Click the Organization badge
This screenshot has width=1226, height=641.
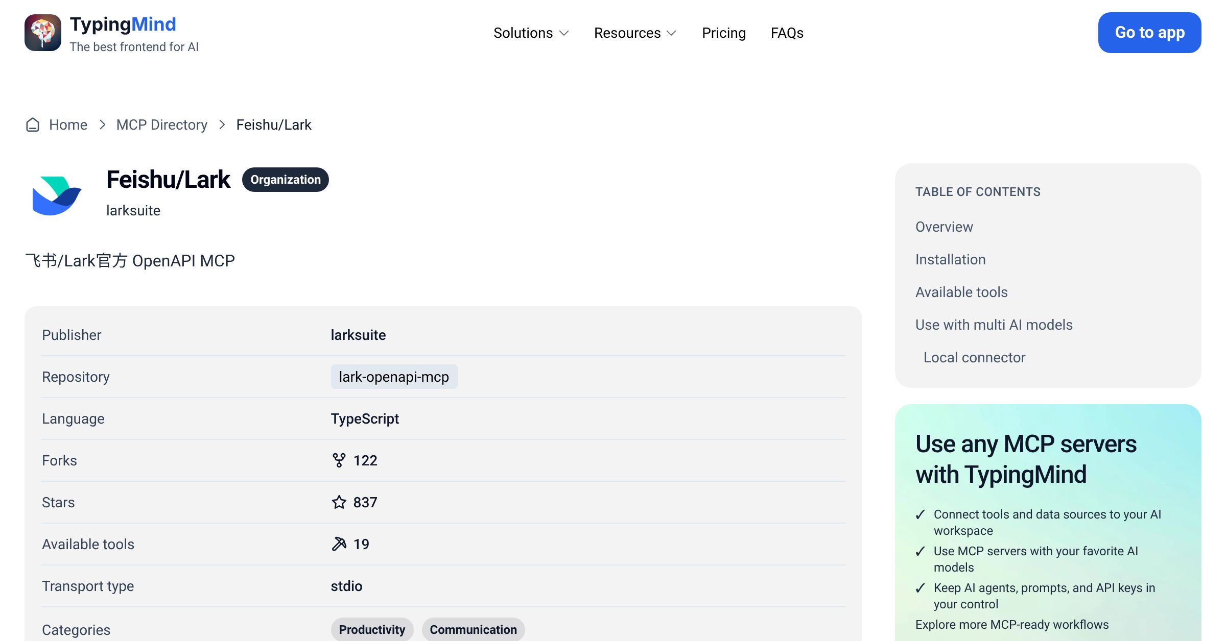(286, 180)
